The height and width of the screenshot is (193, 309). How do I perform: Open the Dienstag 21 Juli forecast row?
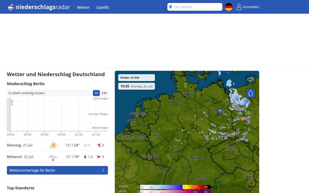click(x=58, y=145)
